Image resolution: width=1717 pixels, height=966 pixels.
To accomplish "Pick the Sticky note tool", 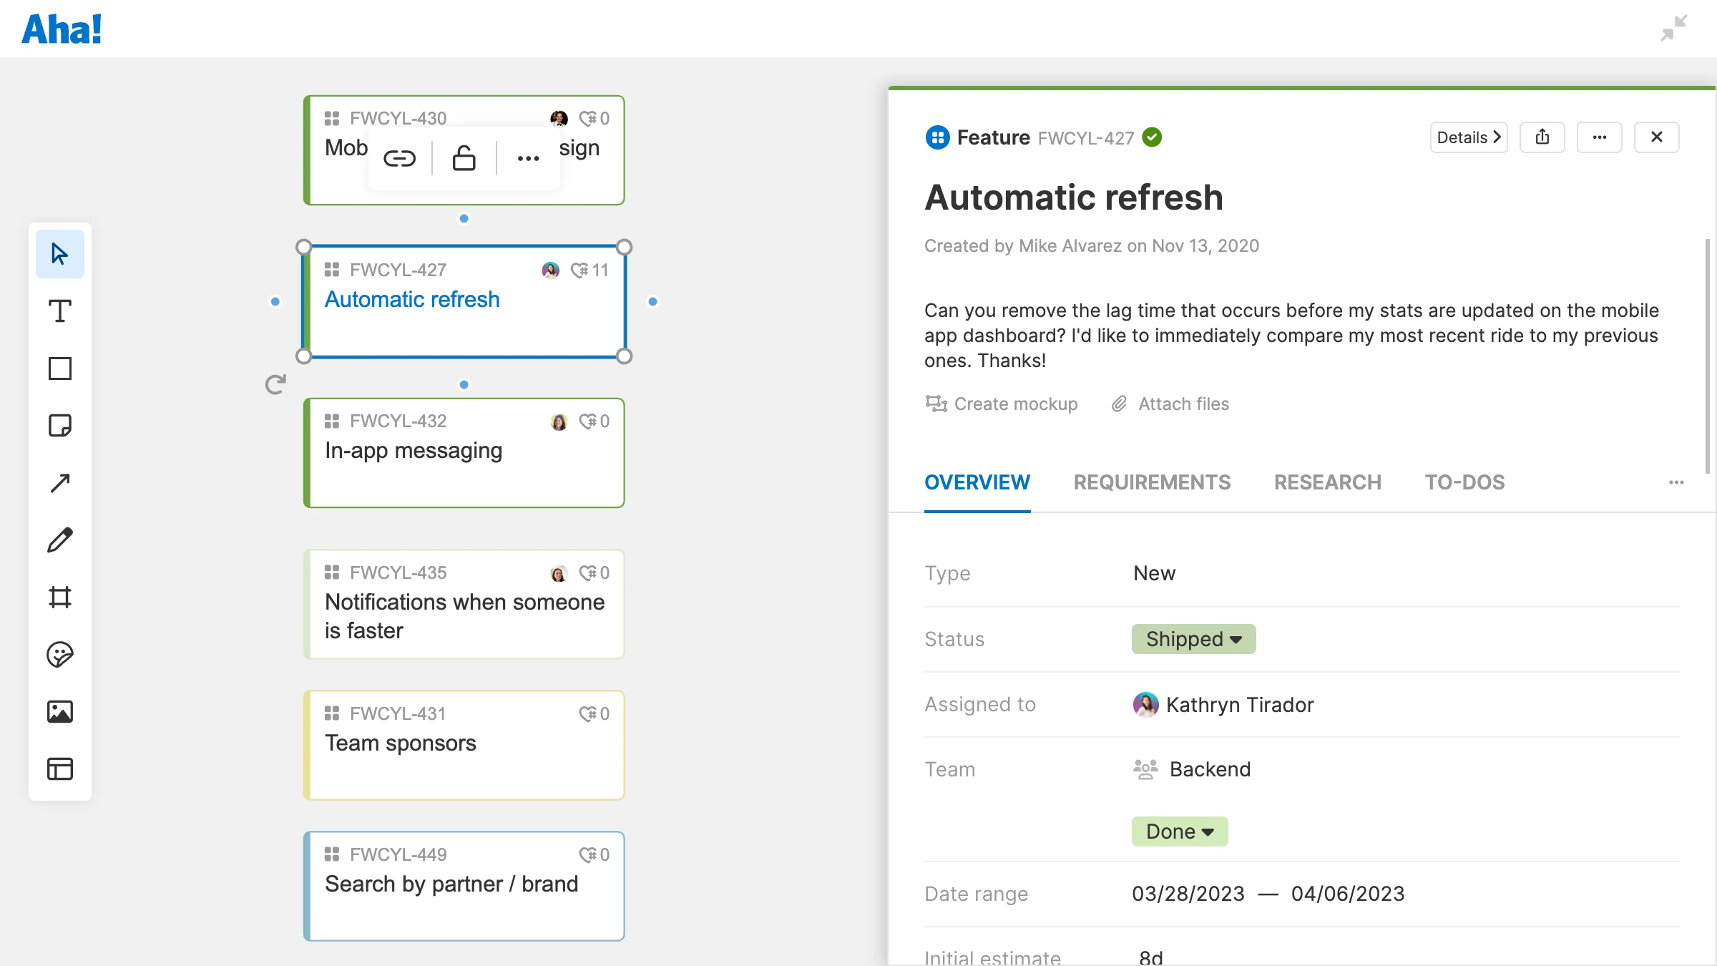I will (x=60, y=425).
